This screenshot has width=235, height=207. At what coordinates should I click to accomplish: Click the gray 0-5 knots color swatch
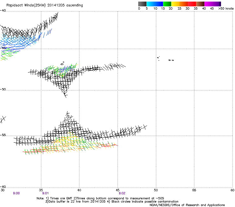pos(142,4)
